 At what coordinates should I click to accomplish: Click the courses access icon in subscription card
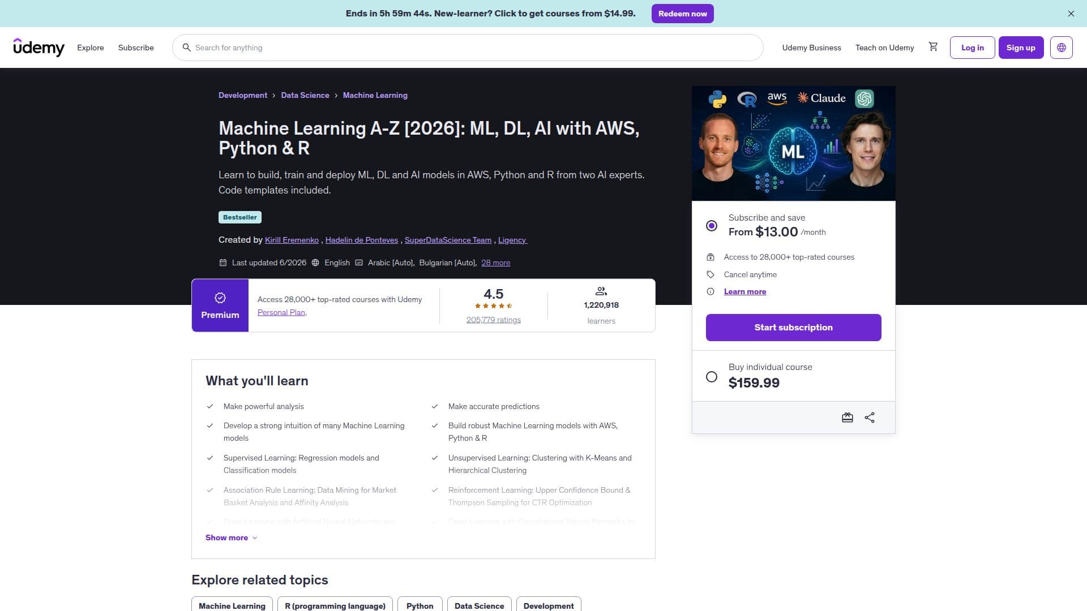711,257
